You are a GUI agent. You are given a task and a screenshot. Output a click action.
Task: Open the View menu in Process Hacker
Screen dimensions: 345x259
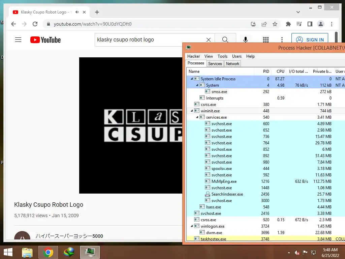[209, 56]
